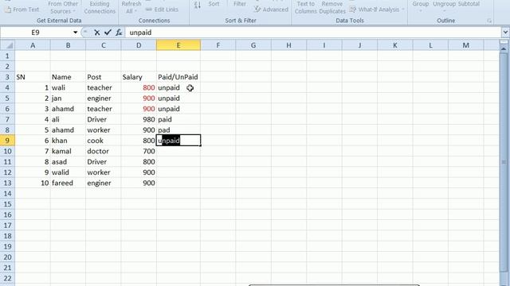Select the 'SN' header cell
510x286 pixels.
pyautogui.click(x=33, y=77)
